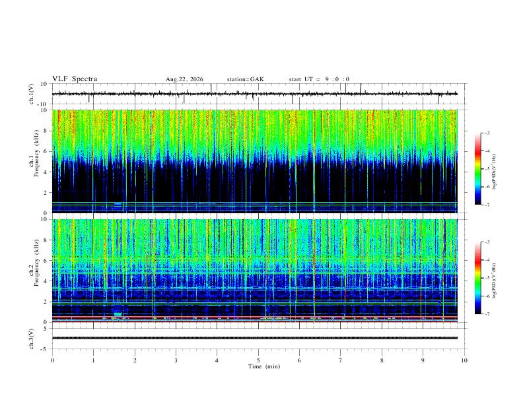Click the cyan burst near 1.6 min in ch.1 spectrogram
523x404 pixels.
coord(118,205)
